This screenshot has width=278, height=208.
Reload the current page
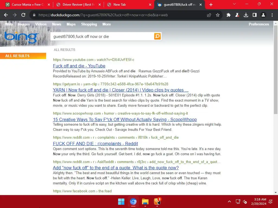[23, 15]
